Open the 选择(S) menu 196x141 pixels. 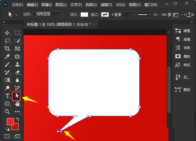coord(91,5)
